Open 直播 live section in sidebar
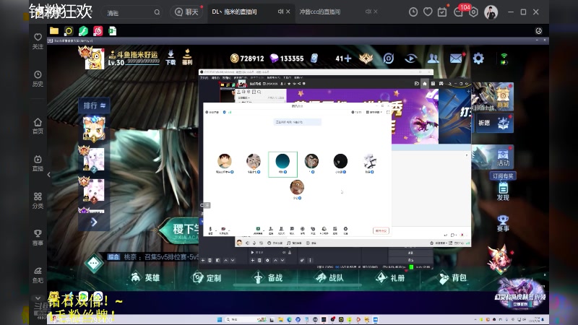 (38, 163)
